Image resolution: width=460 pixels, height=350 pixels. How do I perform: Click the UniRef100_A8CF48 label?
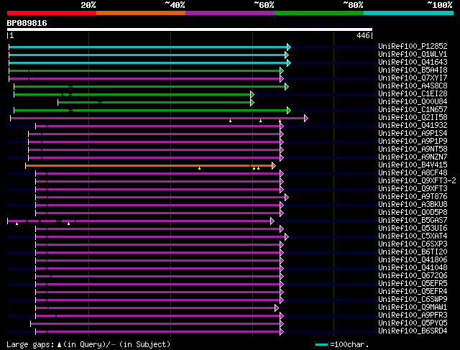[413, 173]
